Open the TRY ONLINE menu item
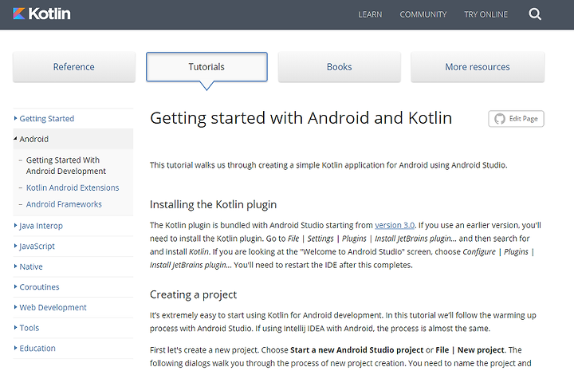 486,14
